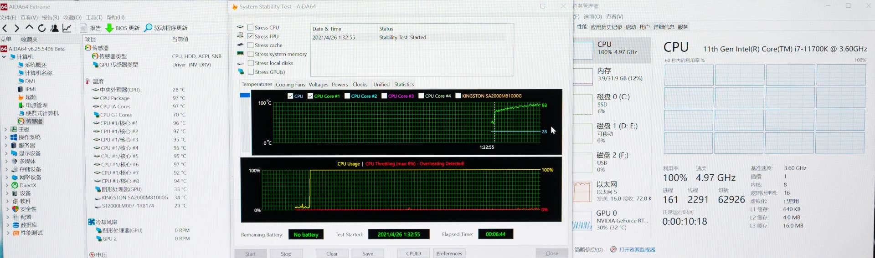875x258 pixels.
Task: Click the blue graph slider handle
Action: (x=245, y=95)
